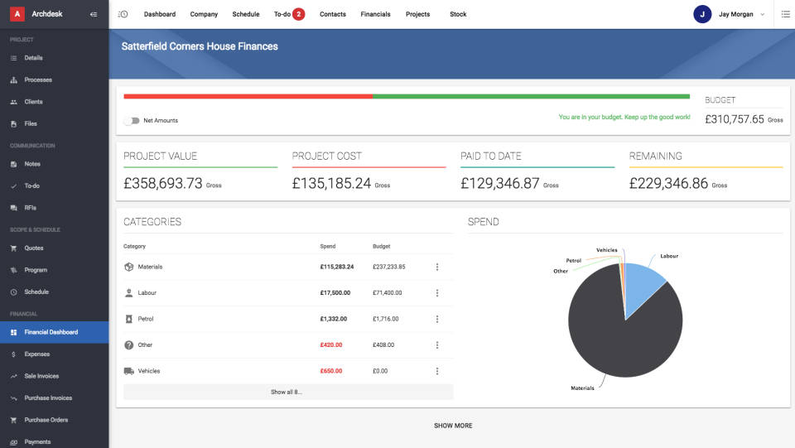This screenshot has height=448, width=795.
Task: Click the history clock icon in top bar
Action: (123, 14)
